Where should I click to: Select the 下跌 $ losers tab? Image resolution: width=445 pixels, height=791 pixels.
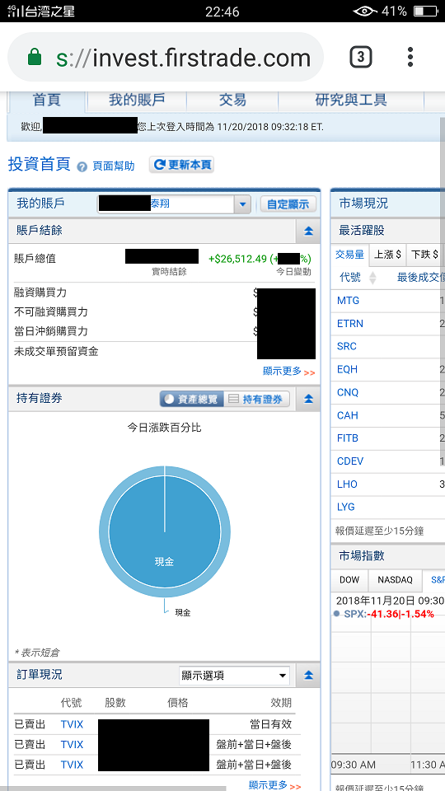click(424, 255)
